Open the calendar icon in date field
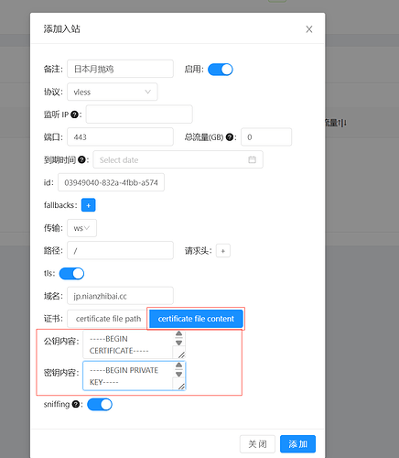399x458 pixels. pyautogui.click(x=252, y=159)
